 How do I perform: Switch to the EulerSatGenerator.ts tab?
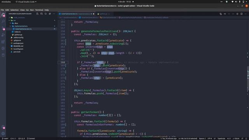click(77, 14)
